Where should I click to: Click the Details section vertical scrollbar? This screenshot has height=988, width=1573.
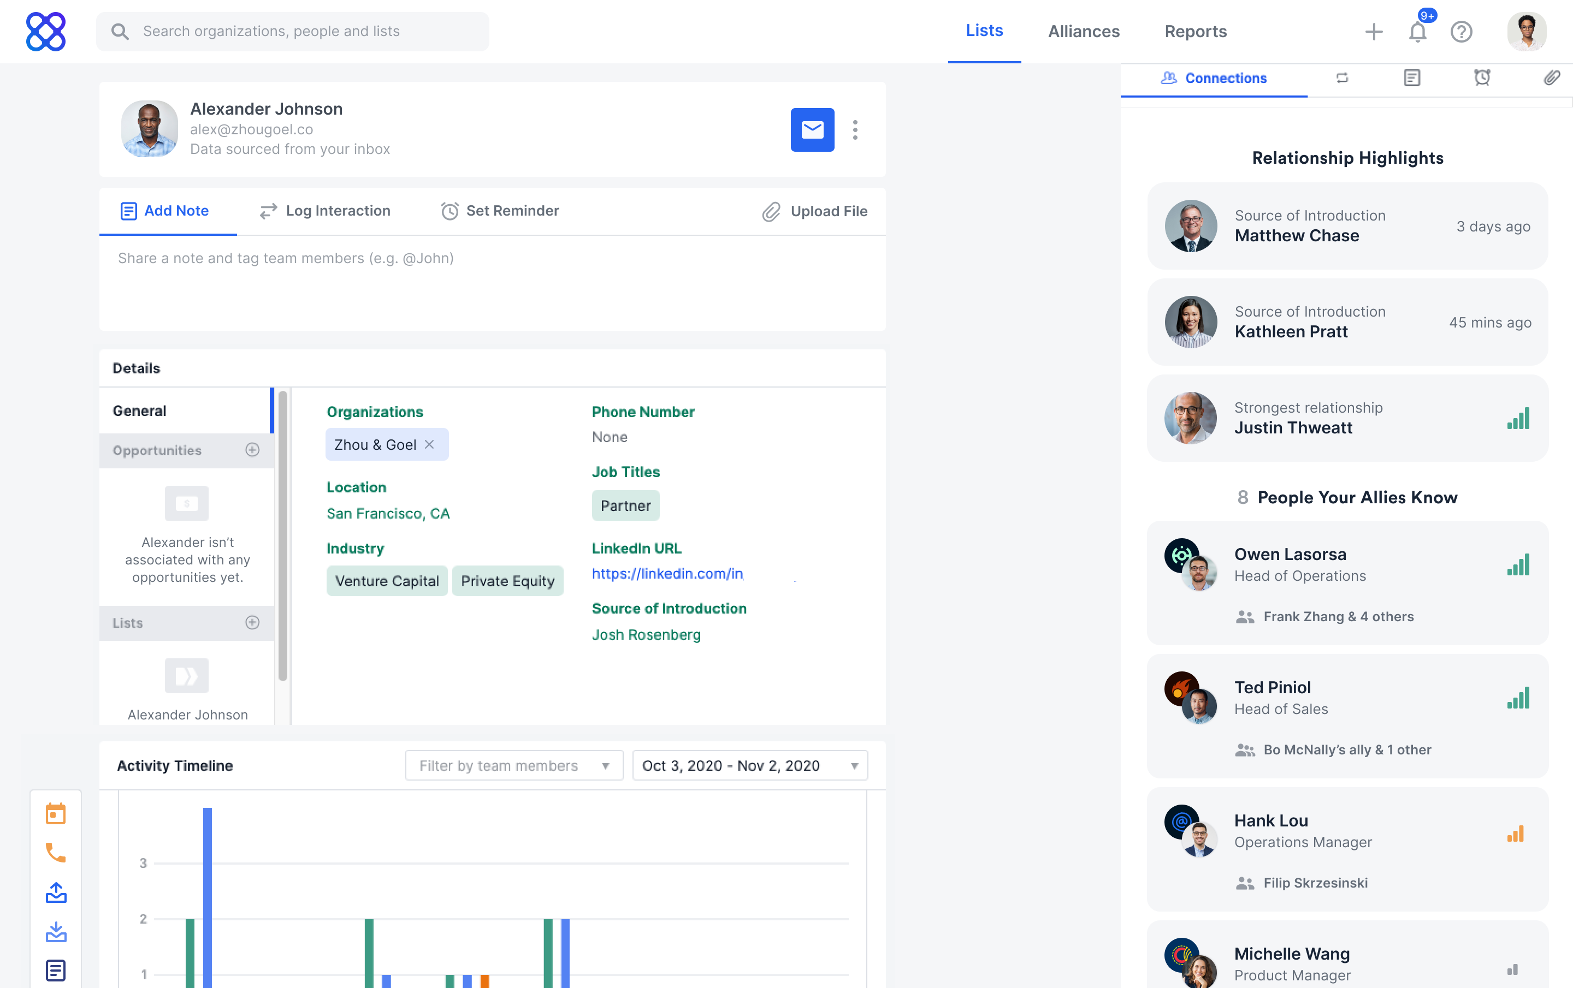pyautogui.click(x=283, y=535)
